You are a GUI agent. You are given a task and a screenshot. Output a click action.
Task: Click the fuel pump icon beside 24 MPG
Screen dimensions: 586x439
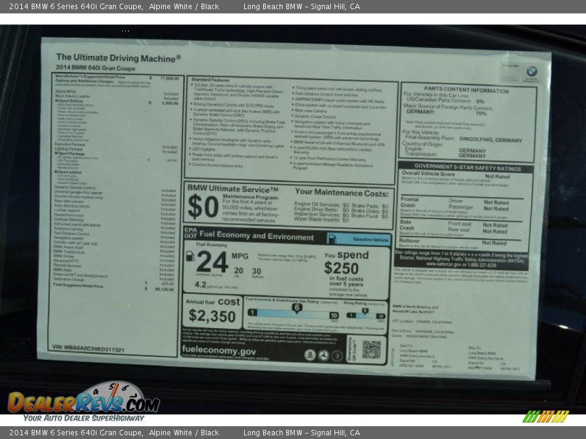click(x=190, y=257)
